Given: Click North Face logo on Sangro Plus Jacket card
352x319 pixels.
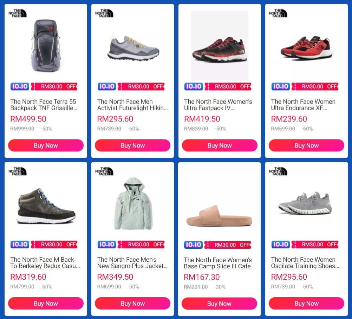Looking at the screenshot, I should point(104,171).
